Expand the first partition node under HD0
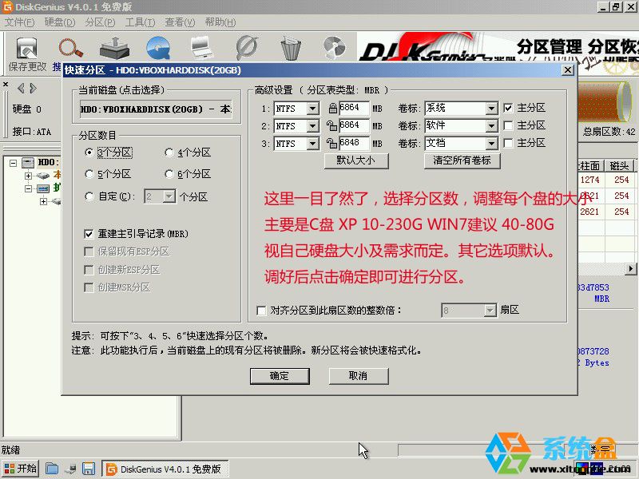Screen dimensions: 639x479 pos(28,176)
